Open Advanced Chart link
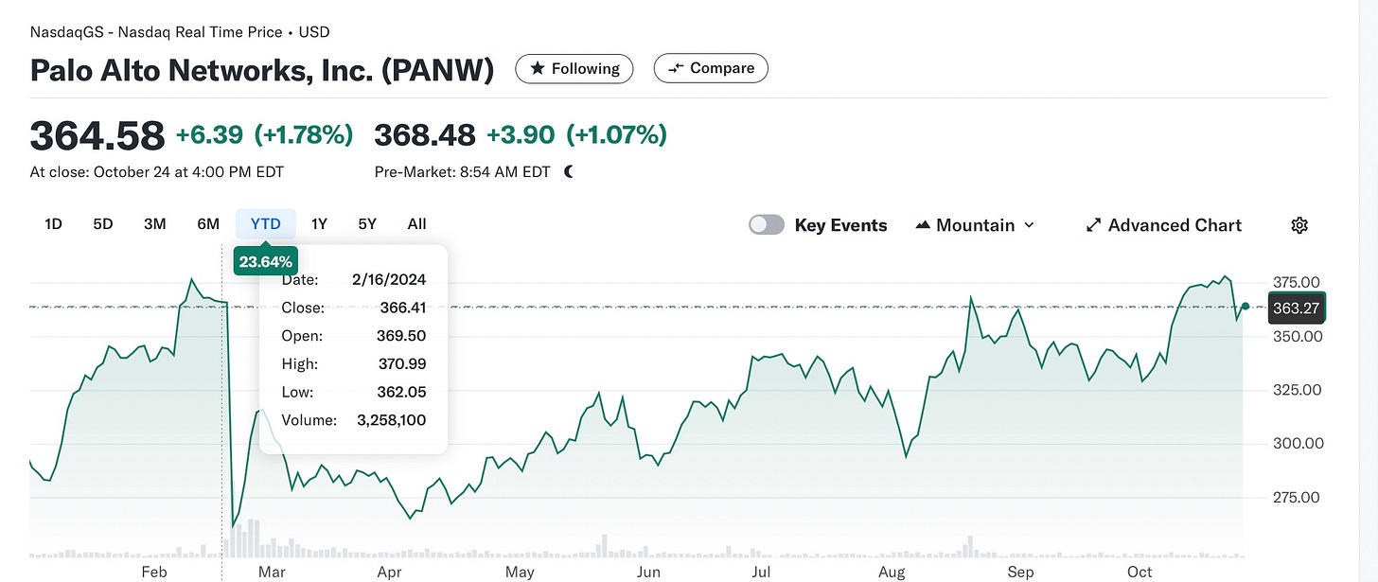 pos(1163,225)
